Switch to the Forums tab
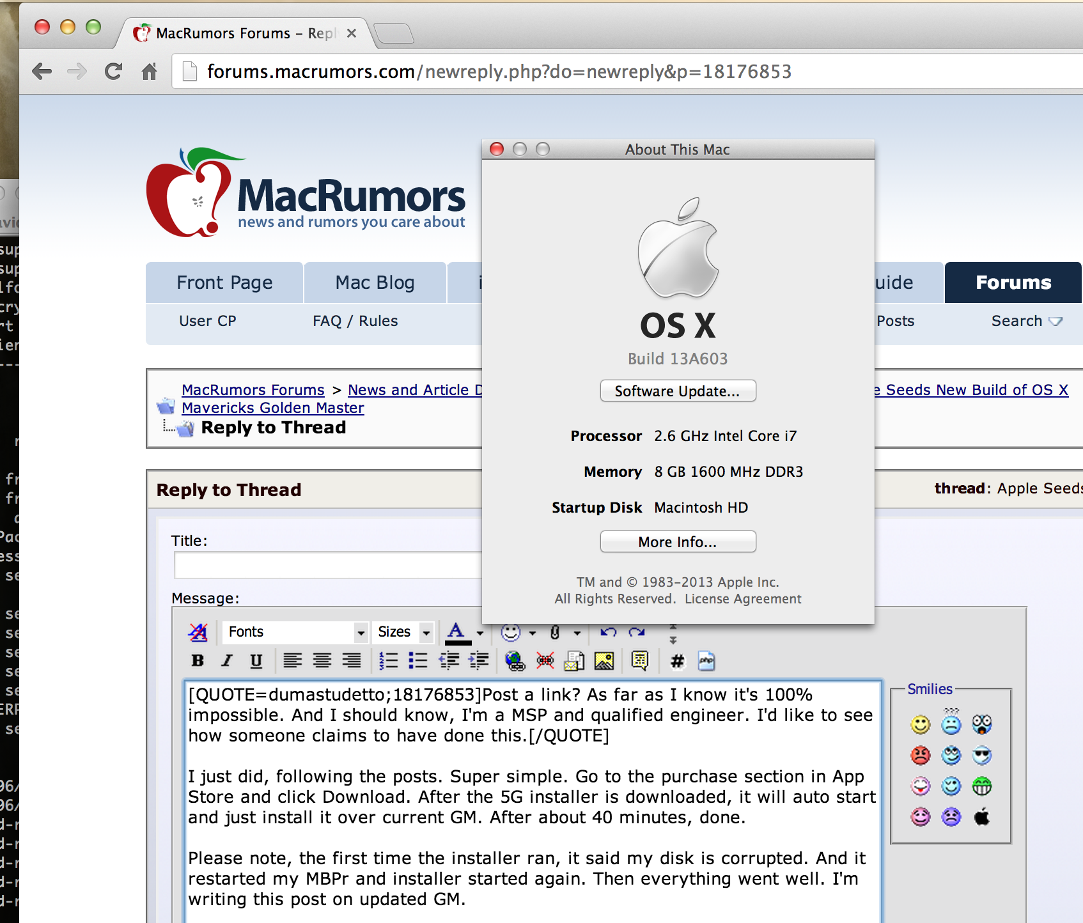1083x923 pixels. pos(1013,283)
